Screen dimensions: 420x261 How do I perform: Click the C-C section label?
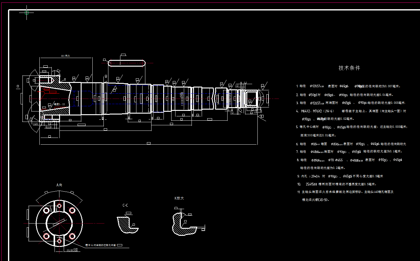pyautogui.click(x=125, y=205)
